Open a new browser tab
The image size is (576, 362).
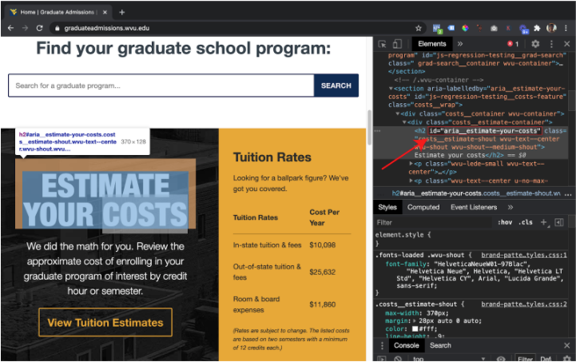(122, 12)
